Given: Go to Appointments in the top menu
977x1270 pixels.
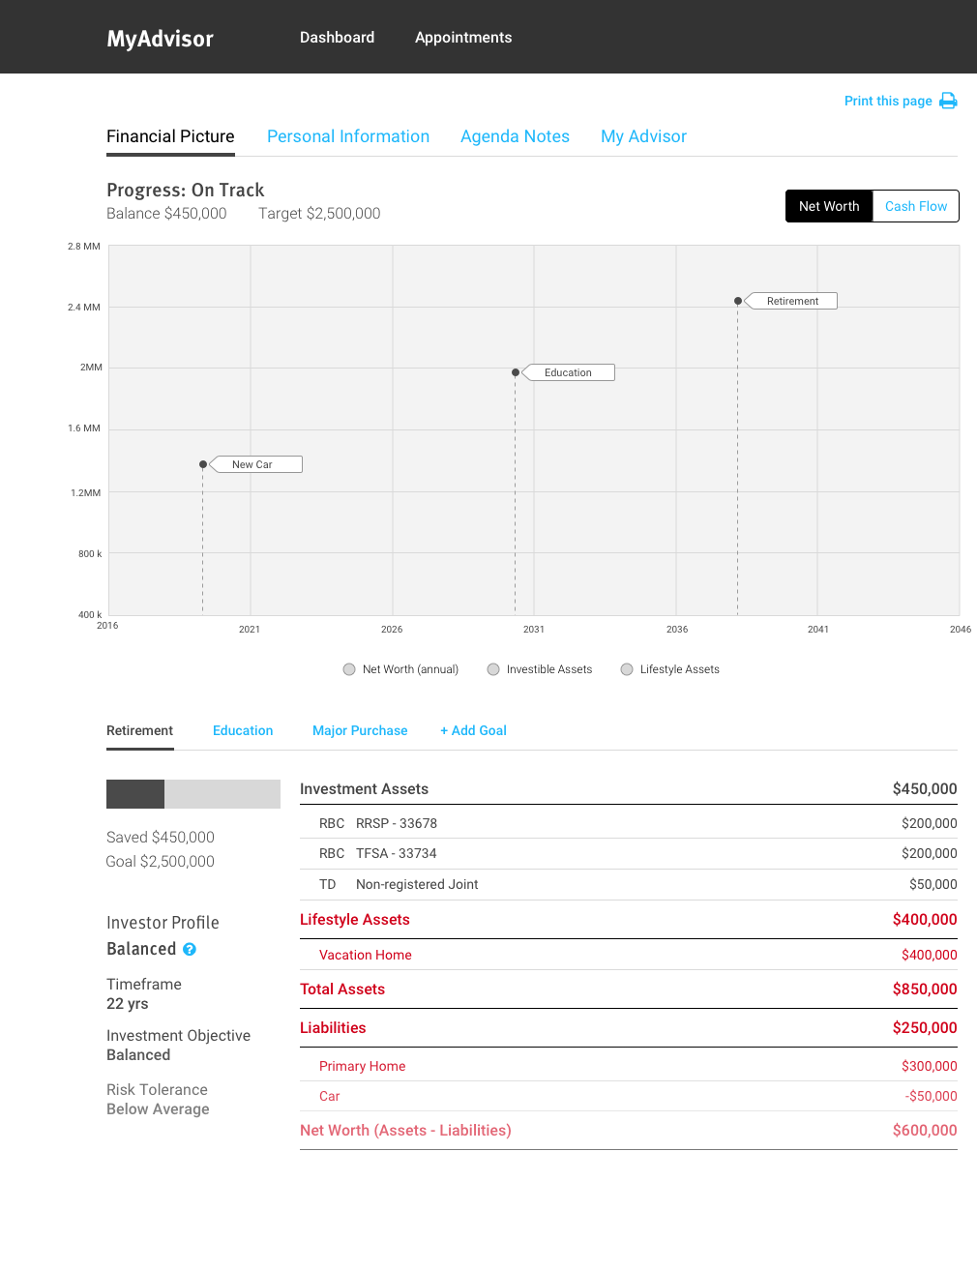Looking at the screenshot, I should (x=463, y=38).
